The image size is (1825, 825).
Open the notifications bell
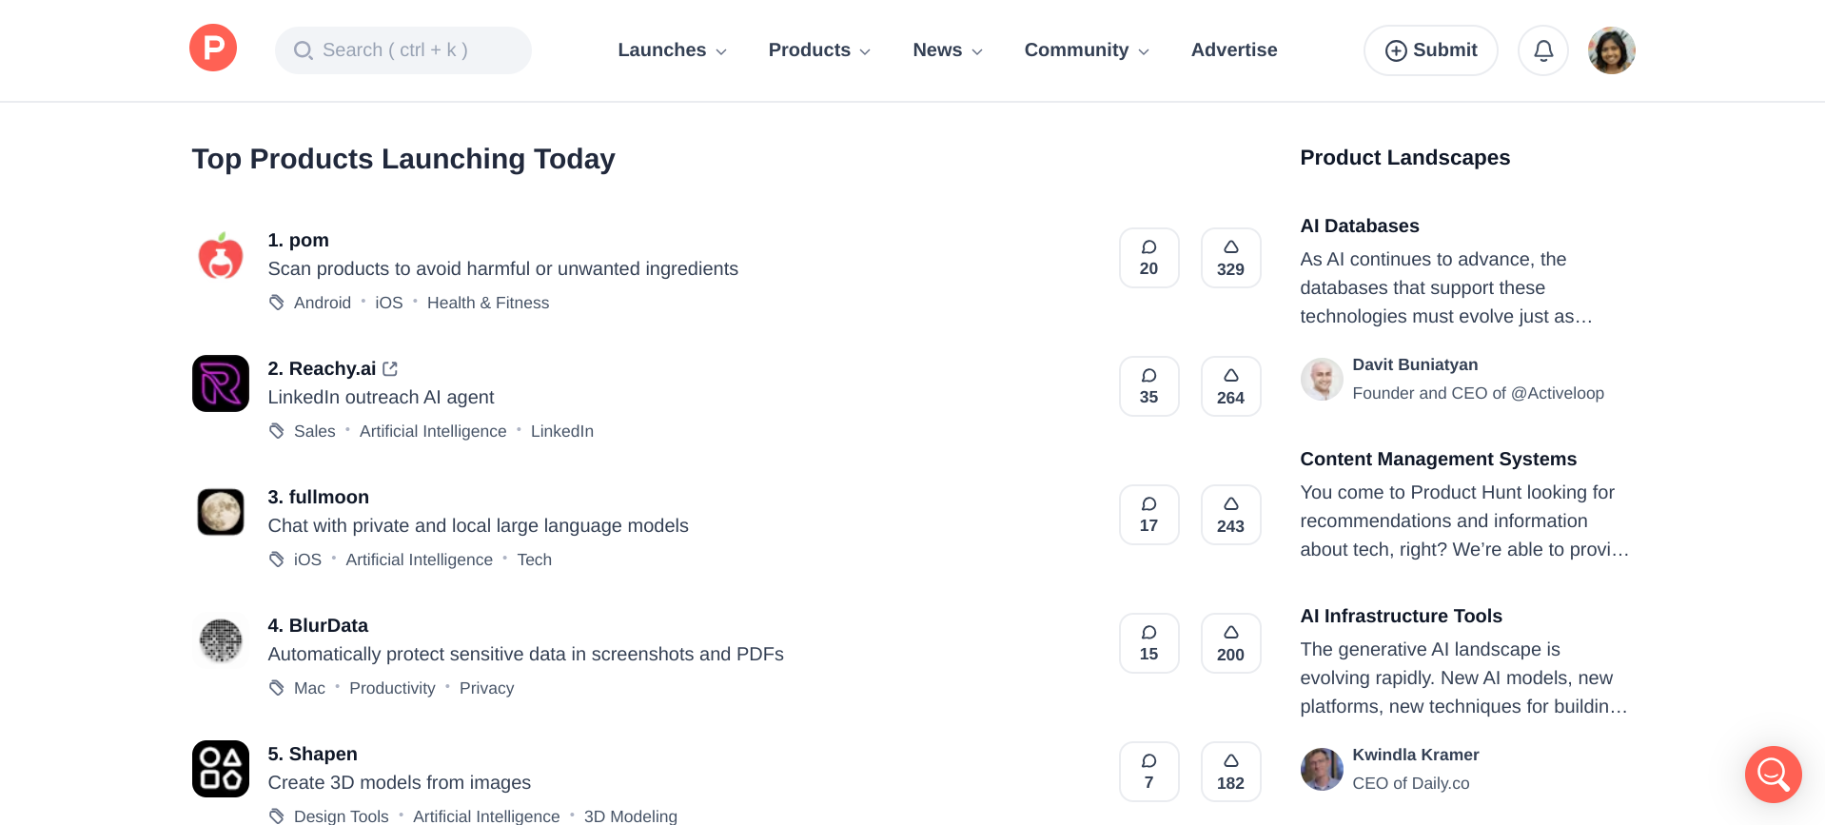pyautogui.click(x=1542, y=50)
